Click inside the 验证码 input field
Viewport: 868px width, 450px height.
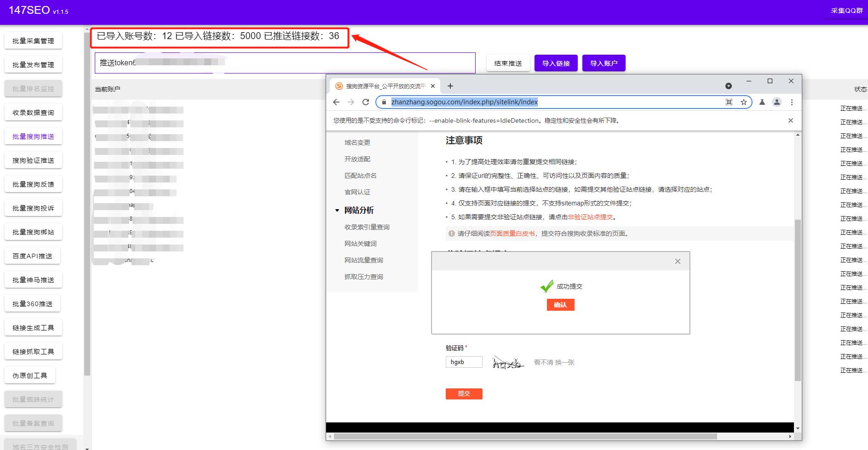[464, 362]
